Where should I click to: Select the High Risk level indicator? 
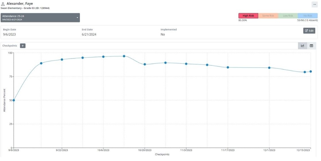pyautogui.click(x=248, y=16)
